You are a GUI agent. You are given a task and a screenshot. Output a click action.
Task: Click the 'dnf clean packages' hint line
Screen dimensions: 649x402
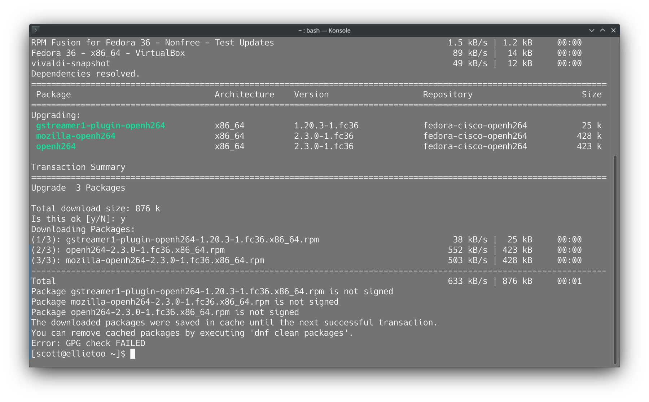[192, 333]
